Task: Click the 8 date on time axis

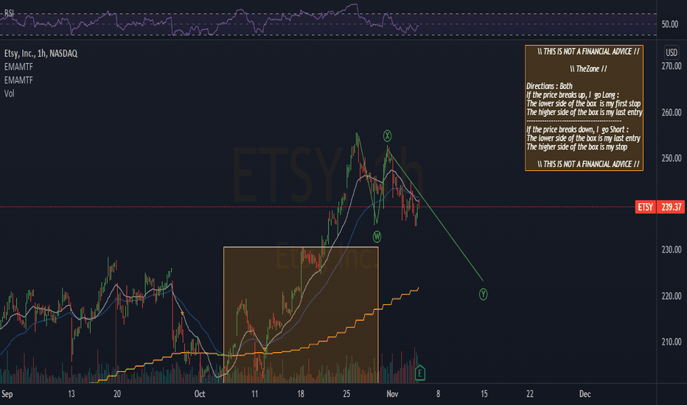Action: [438, 394]
